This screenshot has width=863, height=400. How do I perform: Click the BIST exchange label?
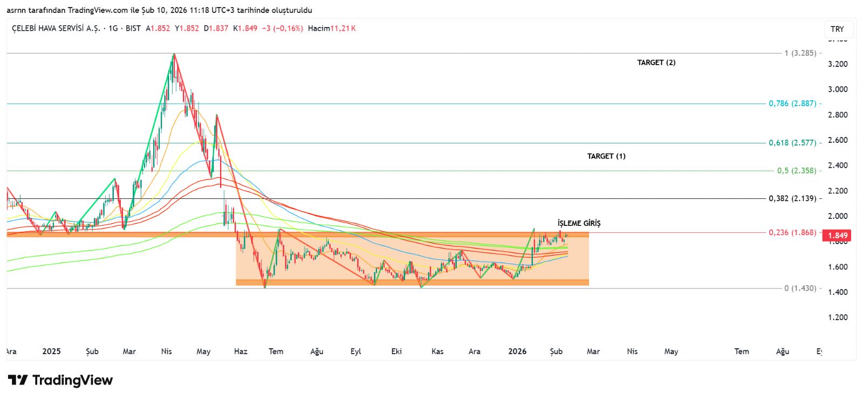point(133,29)
